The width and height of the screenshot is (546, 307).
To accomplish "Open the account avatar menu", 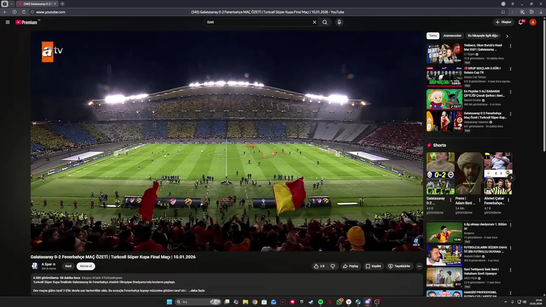I will pyautogui.click(x=533, y=22).
